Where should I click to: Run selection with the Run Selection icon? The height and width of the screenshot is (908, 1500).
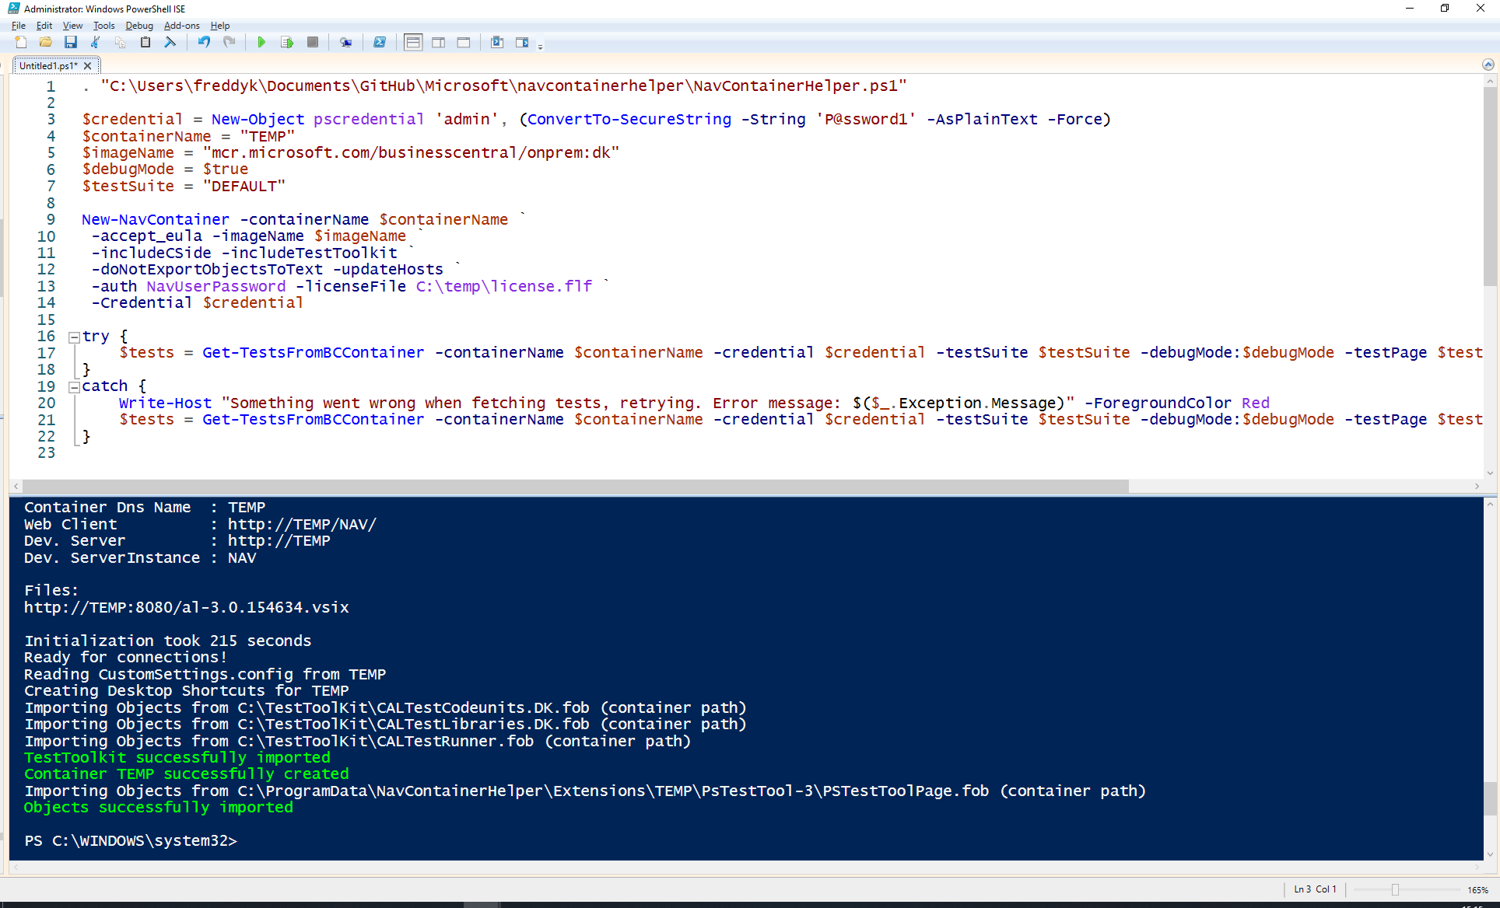[x=287, y=42]
